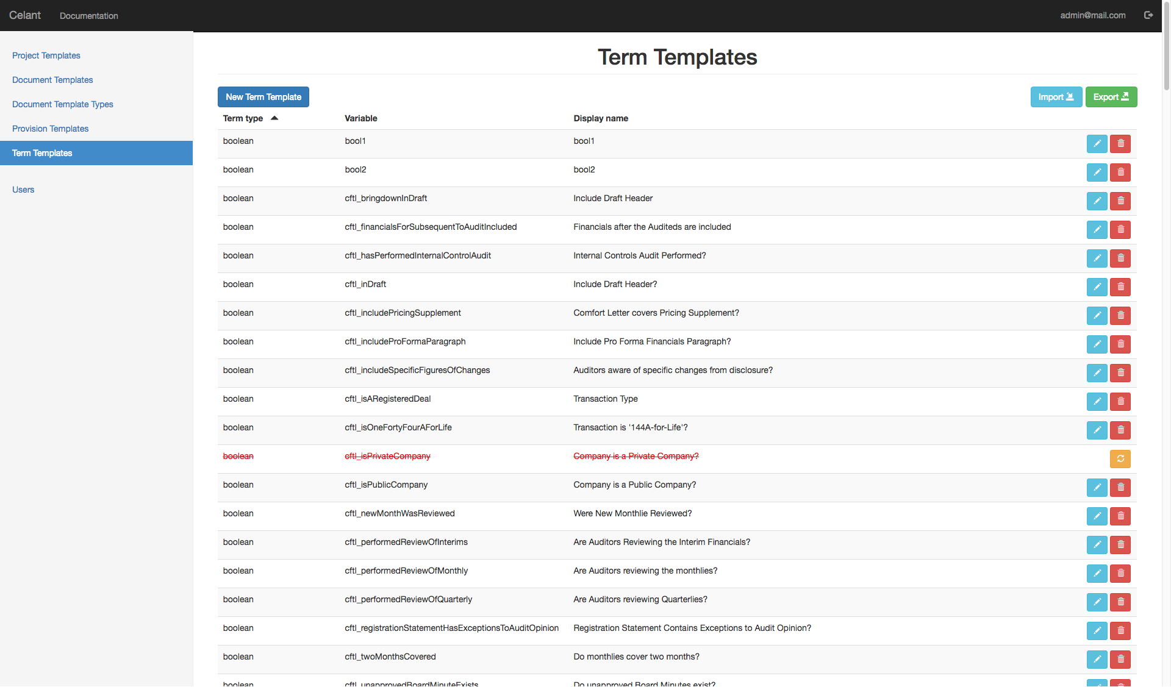Image resolution: width=1171 pixels, height=687 pixels.
Task: Open the Documentation page
Action: coord(88,16)
